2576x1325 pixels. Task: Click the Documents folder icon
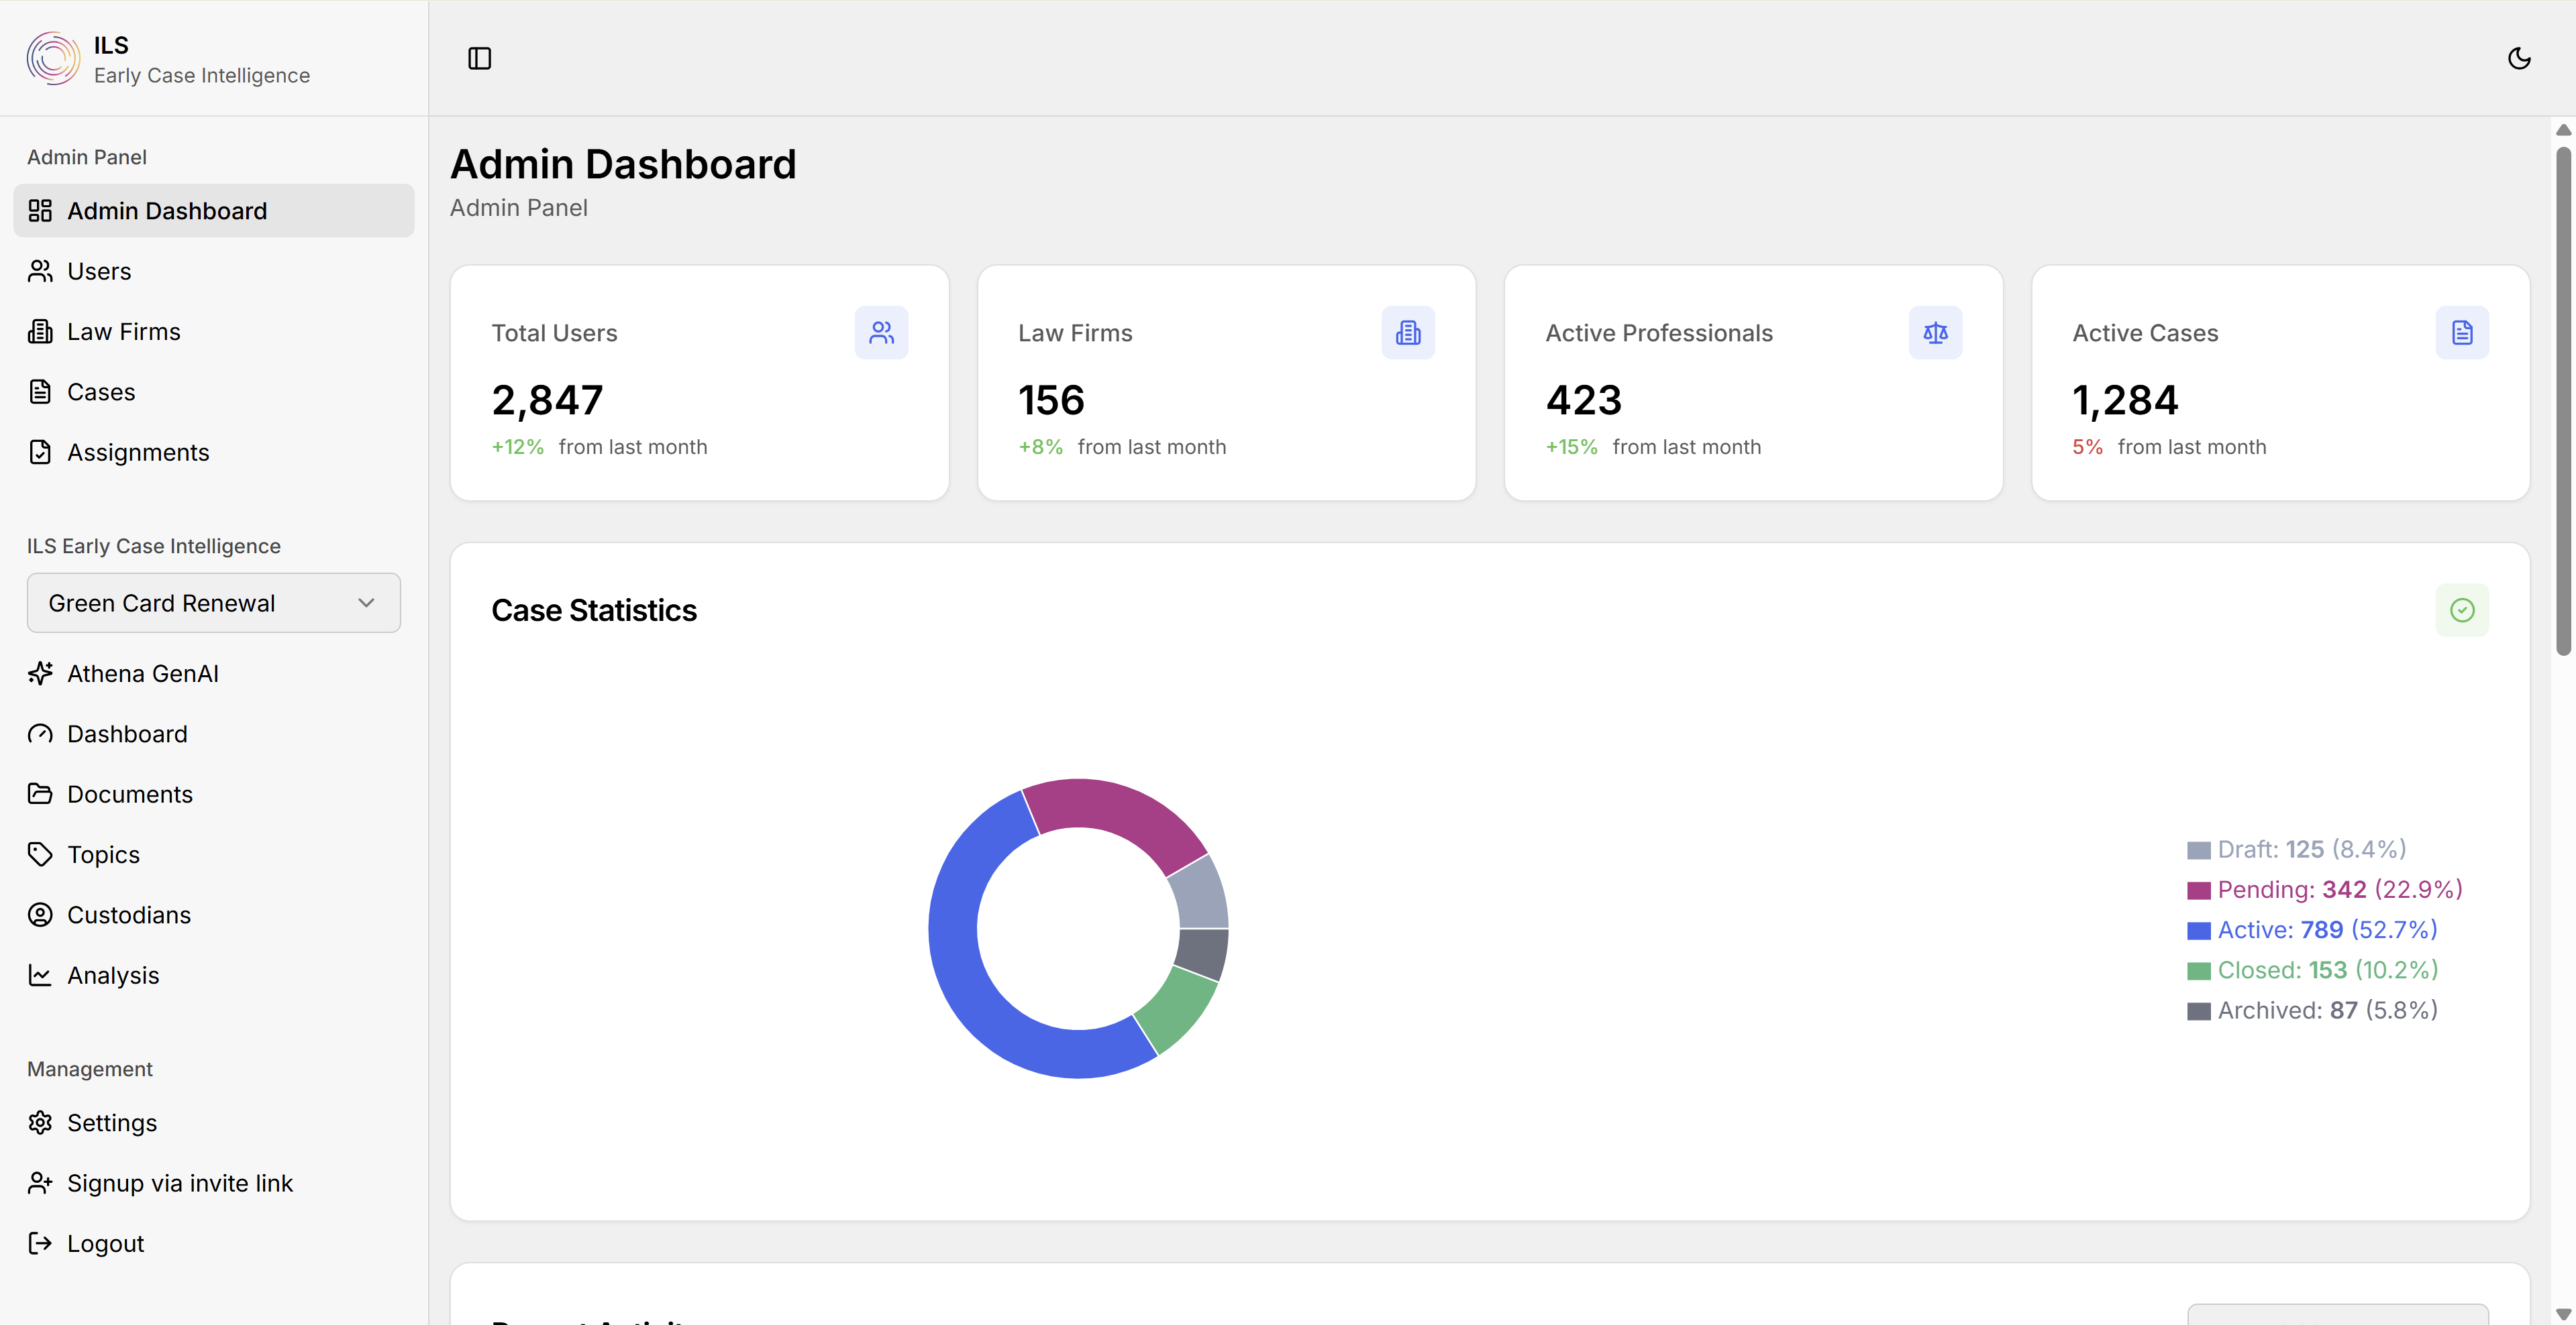click(x=40, y=795)
